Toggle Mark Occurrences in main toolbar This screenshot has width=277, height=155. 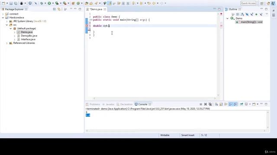pyautogui.click(x=110, y=3)
